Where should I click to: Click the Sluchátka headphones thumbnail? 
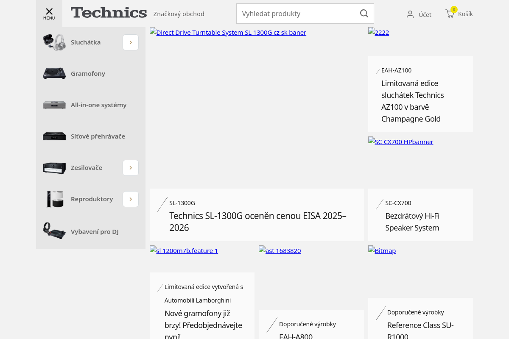[54, 42]
